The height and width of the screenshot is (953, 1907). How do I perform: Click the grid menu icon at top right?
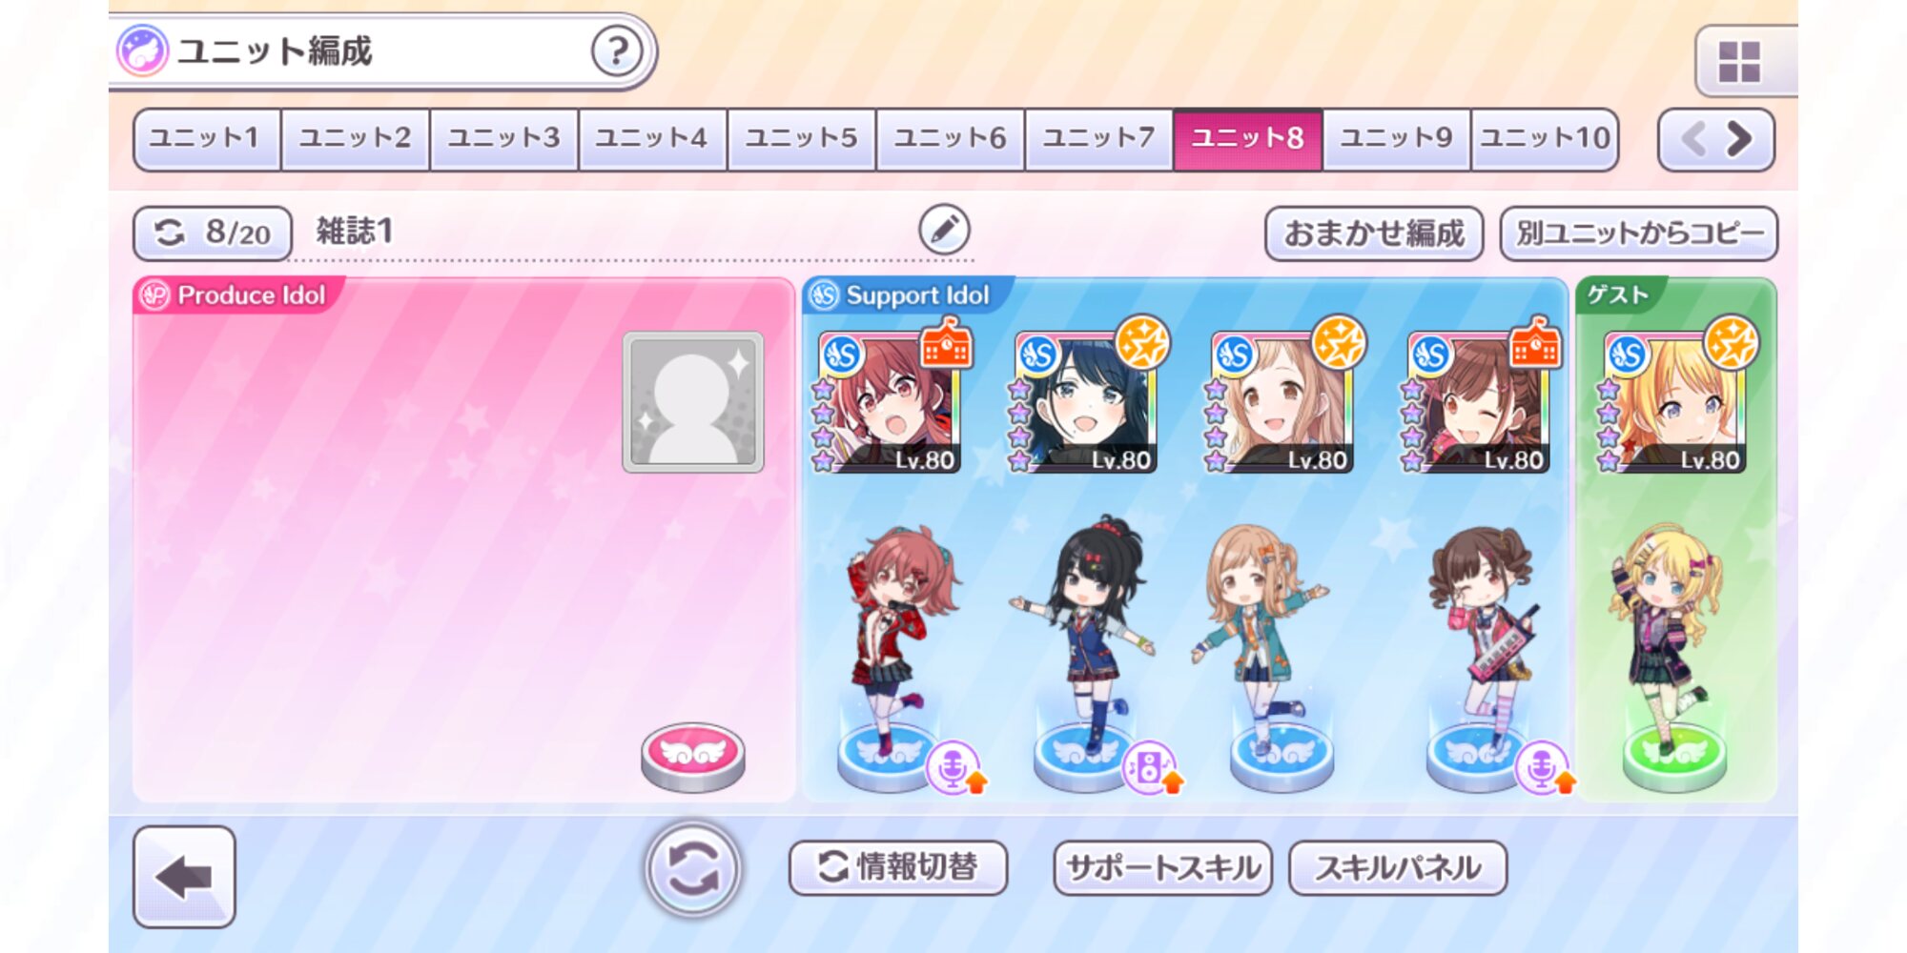[x=1738, y=63]
